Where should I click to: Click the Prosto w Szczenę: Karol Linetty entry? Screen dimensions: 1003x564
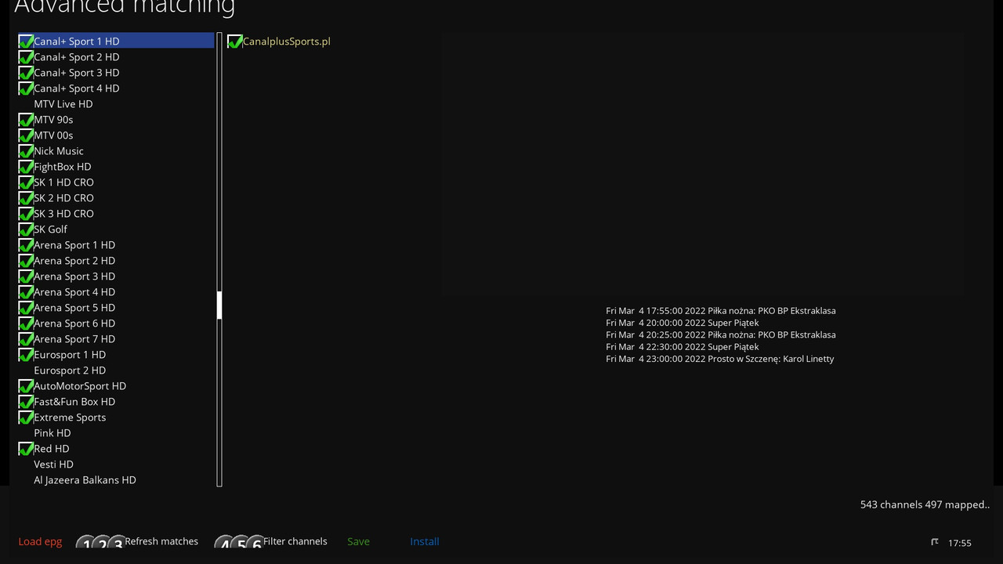pyautogui.click(x=720, y=359)
